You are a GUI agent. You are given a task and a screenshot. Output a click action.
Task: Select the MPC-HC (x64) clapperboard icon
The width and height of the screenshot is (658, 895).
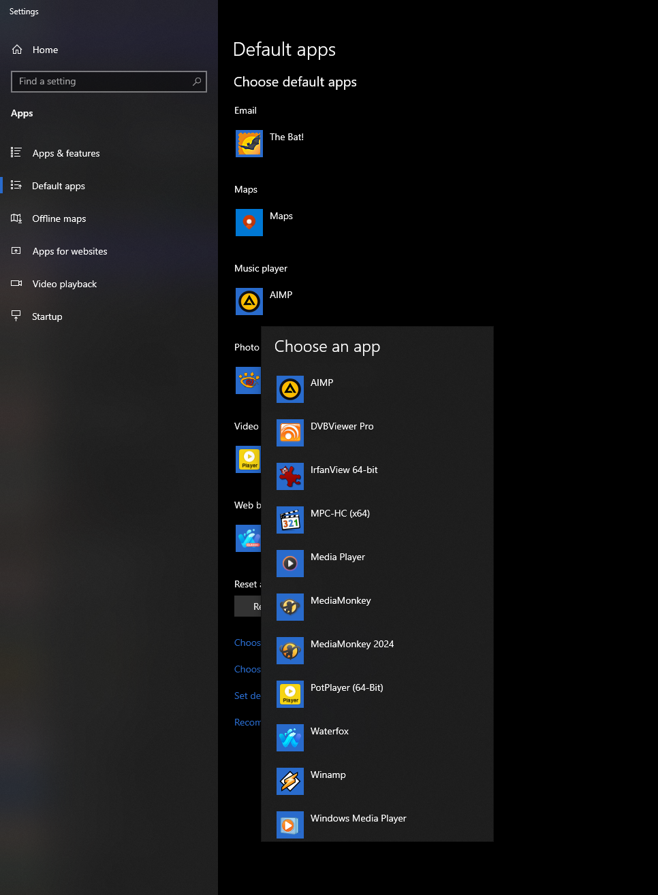point(290,520)
